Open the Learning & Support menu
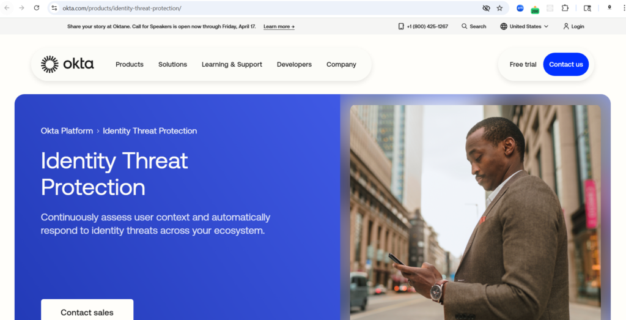The height and width of the screenshot is (320, 626). 232,64
